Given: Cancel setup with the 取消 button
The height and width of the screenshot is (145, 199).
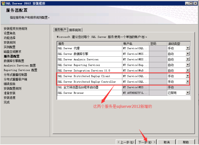Looking at the screenshot, I should pyautogui.click(x=167, y=142).
